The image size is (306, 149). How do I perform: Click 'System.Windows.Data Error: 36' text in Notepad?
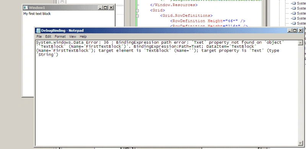[72, 42]
